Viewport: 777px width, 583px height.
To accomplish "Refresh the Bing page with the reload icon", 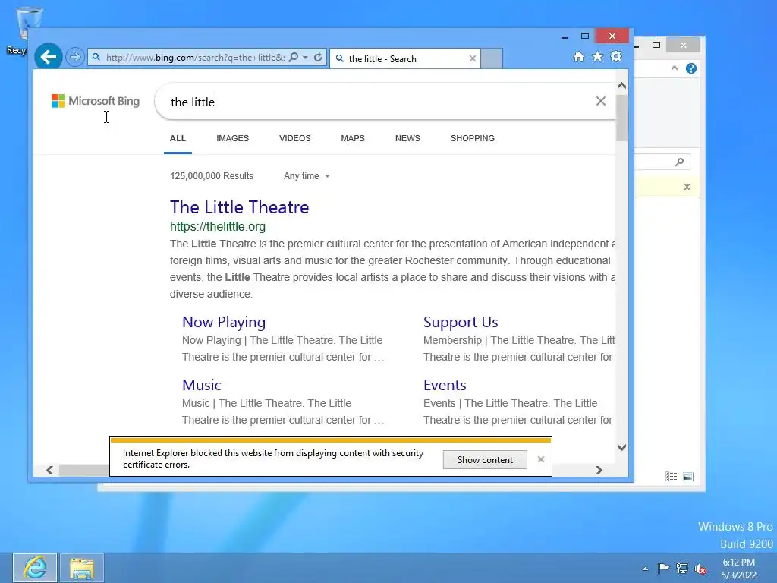I will pos(318,57).
